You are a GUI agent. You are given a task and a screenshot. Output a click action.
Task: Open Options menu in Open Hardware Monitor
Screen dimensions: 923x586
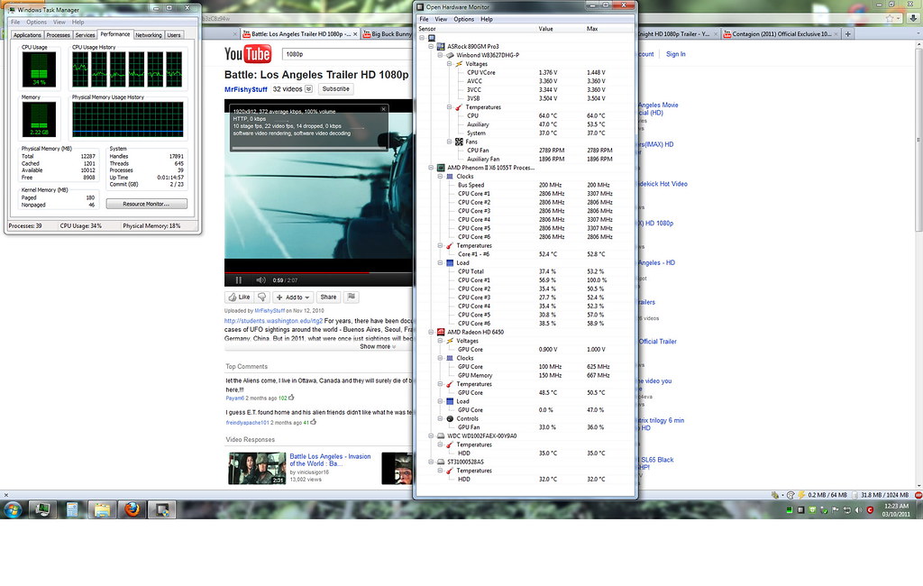tap(464, 19)
